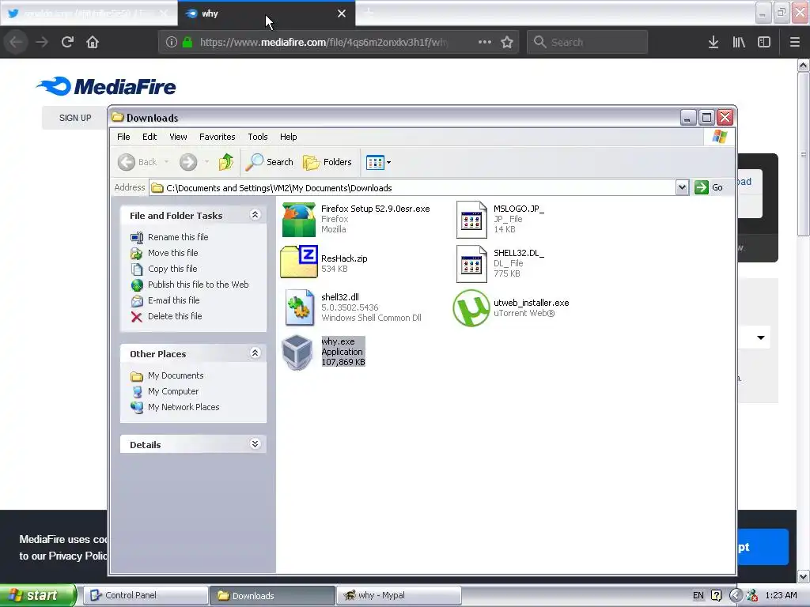Click the Explorer address path field

pos(412,188)
